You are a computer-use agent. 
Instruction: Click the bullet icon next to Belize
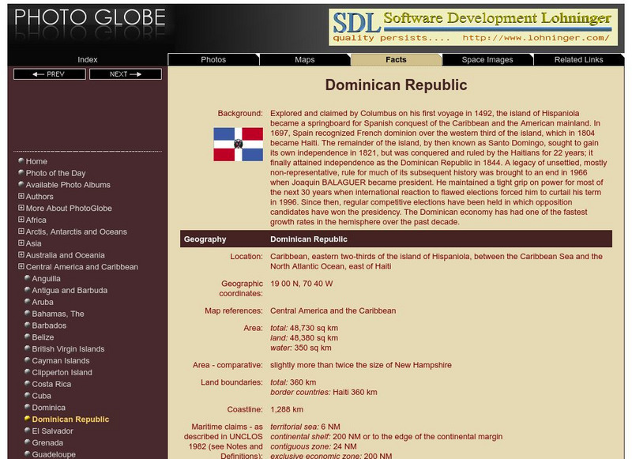[28, 337]
